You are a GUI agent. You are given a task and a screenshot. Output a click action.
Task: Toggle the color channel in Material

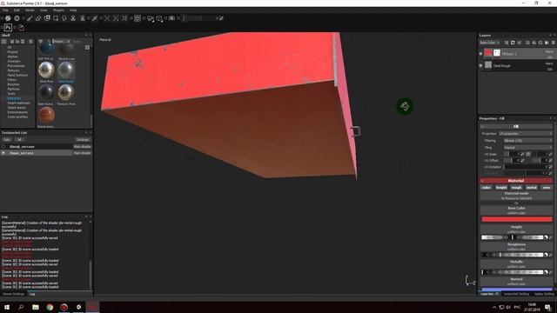tap(487, 188)
